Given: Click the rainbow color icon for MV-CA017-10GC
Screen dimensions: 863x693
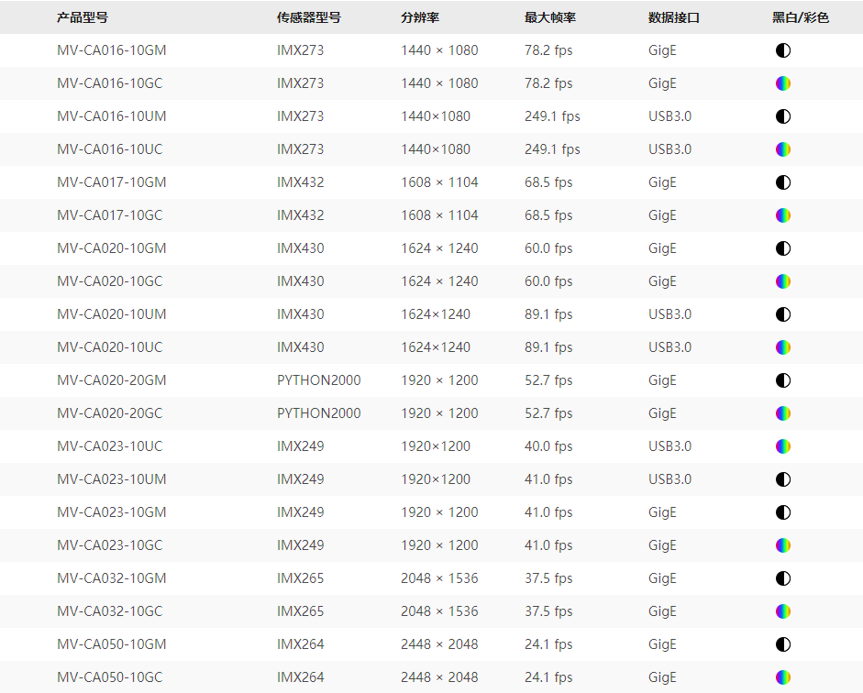Looking at the screenshot, I should (x=782, y=215).
